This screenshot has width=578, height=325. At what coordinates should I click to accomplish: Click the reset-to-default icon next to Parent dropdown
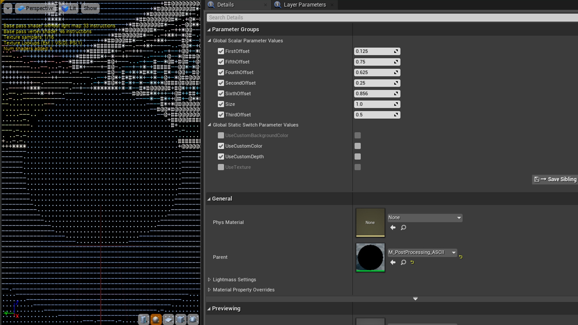pyautogui.click(x=461, y=256)
